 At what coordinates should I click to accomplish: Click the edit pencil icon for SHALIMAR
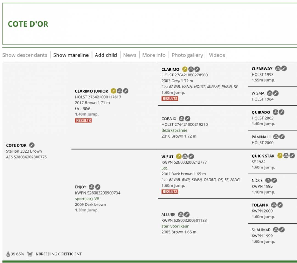pyautogui.click(x=282, y=230)
